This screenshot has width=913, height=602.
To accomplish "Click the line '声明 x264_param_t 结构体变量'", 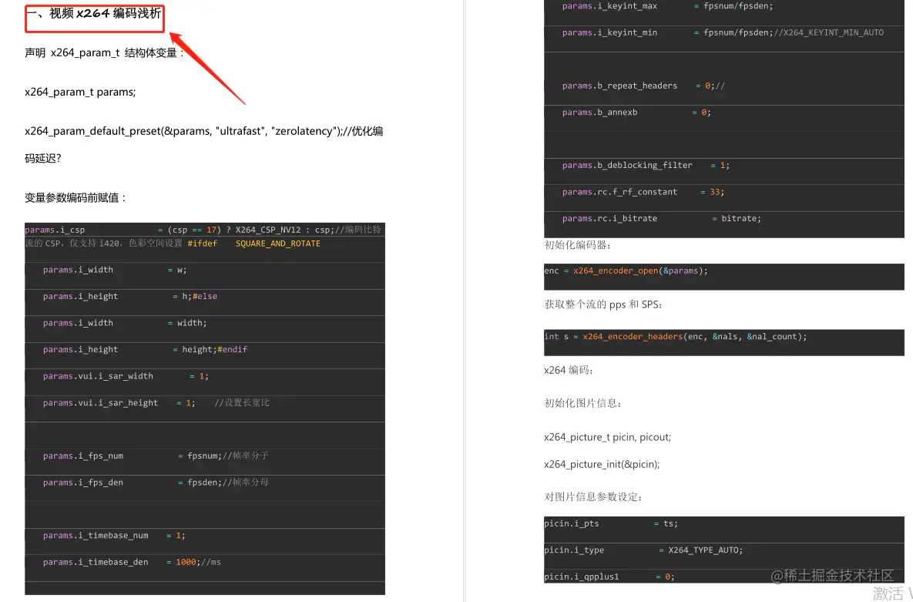I will click(x=104, y=53).
